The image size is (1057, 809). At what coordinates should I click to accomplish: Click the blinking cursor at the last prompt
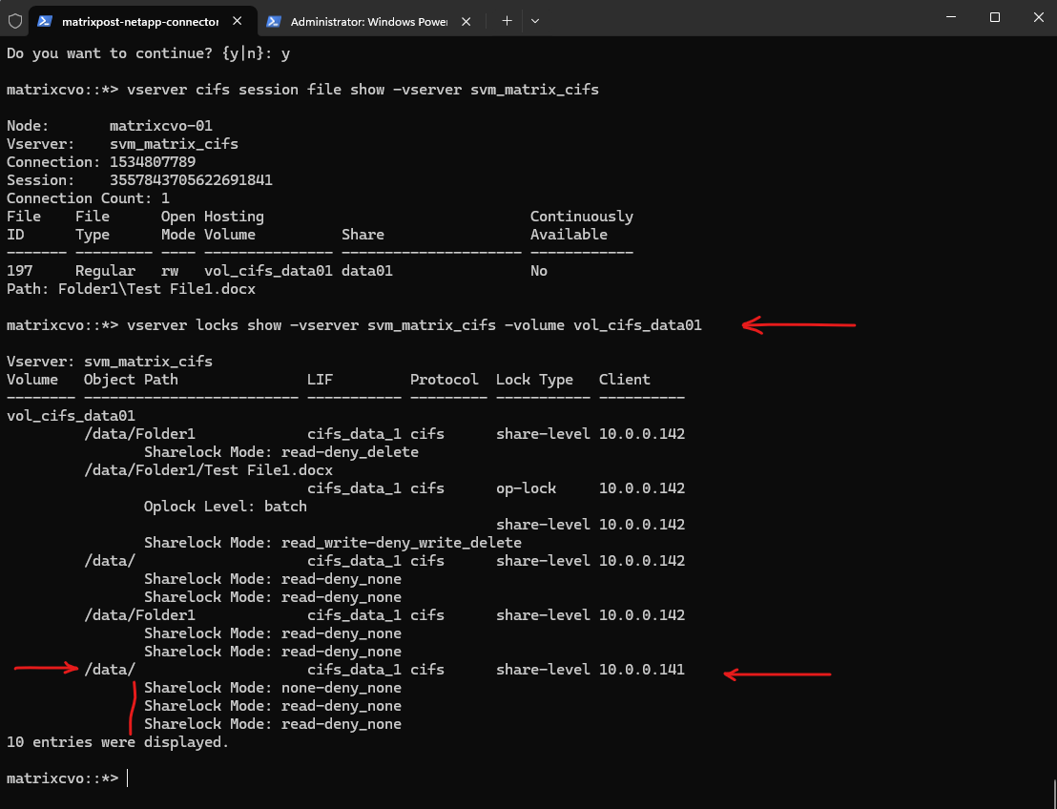coord(127,778)
